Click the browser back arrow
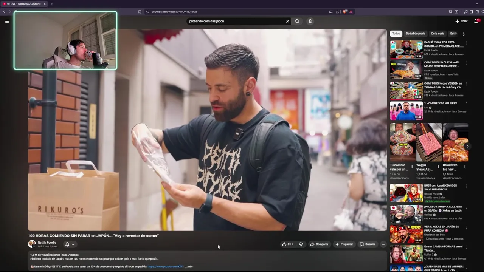484x272 pixels. [4, 12]
